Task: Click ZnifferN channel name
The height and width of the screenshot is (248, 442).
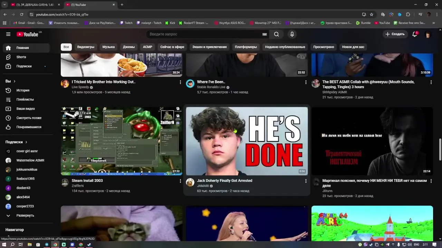Action: coord(78,186)
